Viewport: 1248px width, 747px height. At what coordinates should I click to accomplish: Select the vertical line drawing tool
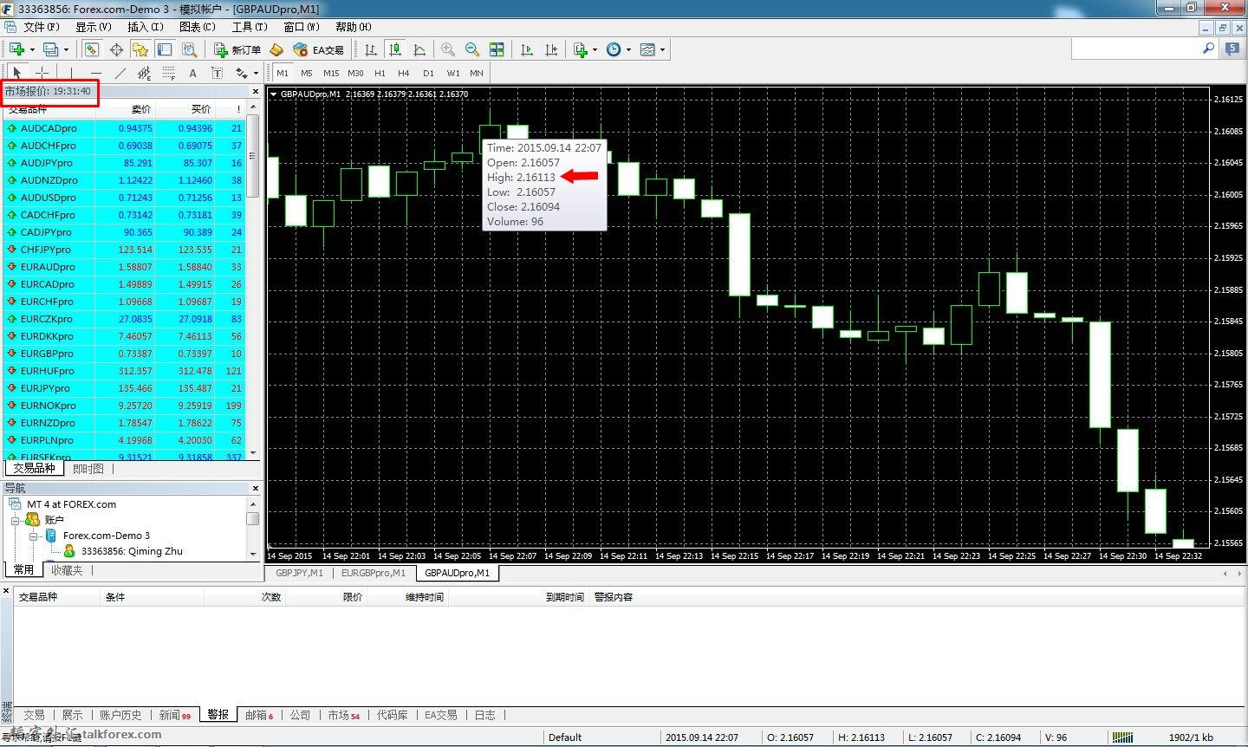coord(71,73)
